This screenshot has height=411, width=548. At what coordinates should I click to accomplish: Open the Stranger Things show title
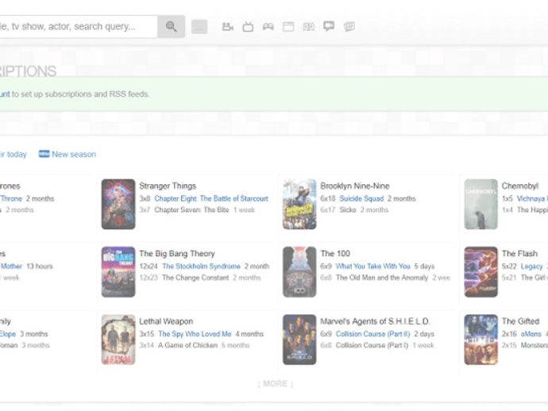point(168,186)
